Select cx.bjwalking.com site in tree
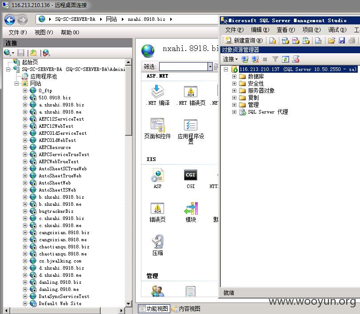The width and height of the screenshot is (360, 314). [60, 261]
